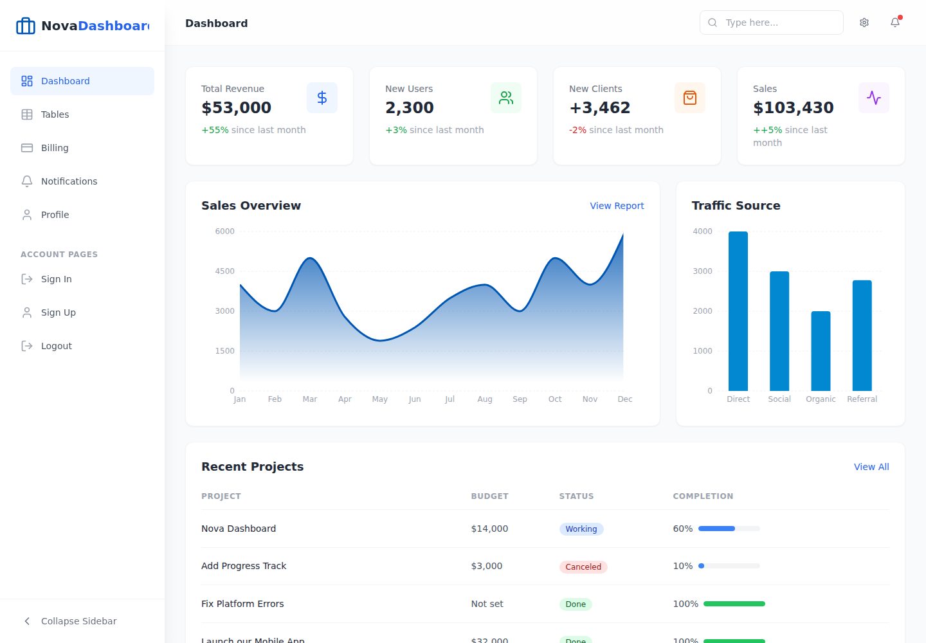Click the Dashboard grid icon in sidebar

point(27,81)
